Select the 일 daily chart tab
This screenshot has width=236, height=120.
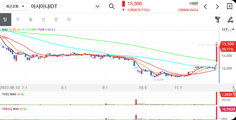point(5,20)
